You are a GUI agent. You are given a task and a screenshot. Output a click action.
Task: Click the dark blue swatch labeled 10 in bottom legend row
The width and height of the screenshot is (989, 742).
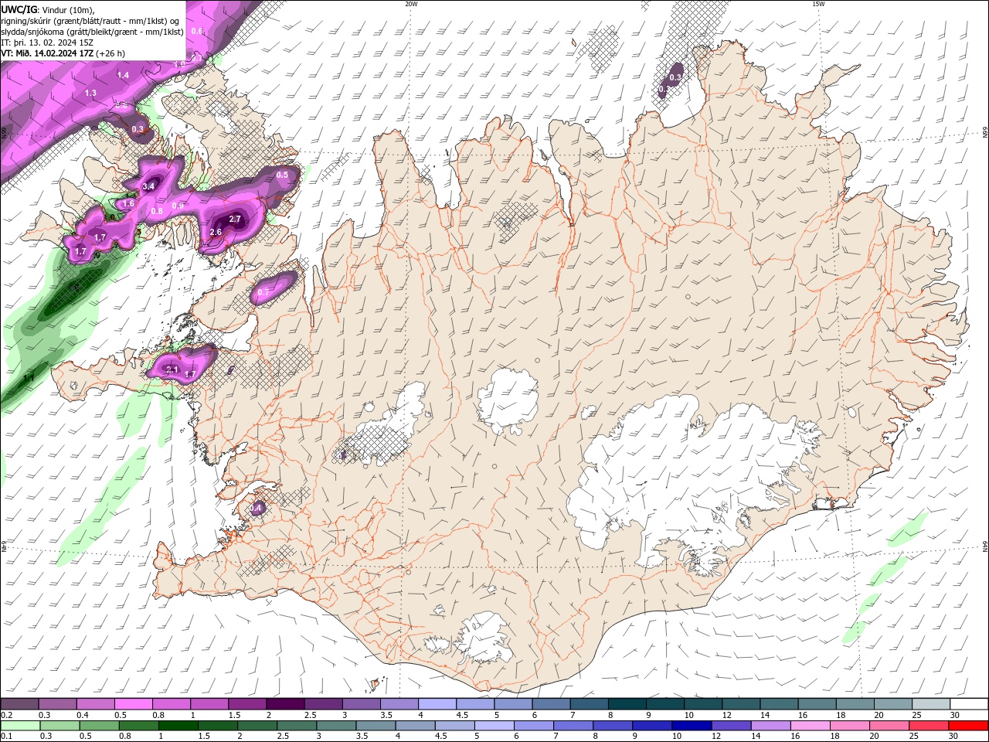[690, 726]
